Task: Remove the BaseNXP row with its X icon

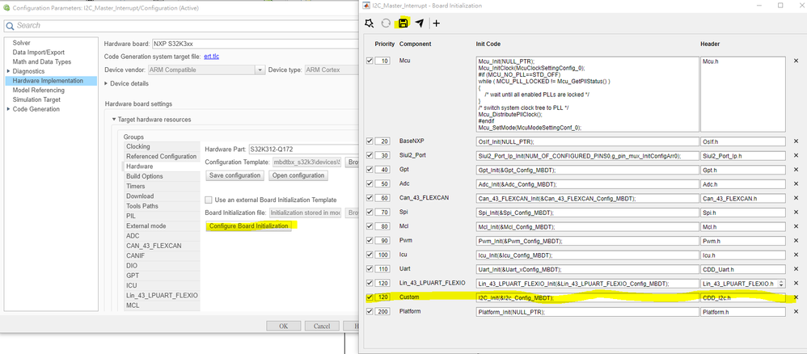Action: (796, 141)
